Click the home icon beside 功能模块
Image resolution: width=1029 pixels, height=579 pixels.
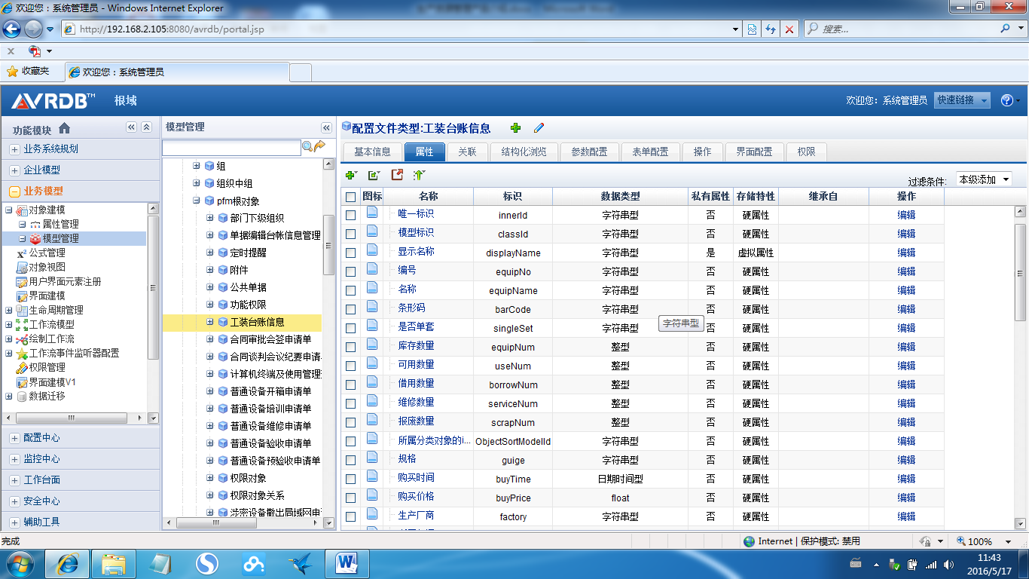coord(64,128)
